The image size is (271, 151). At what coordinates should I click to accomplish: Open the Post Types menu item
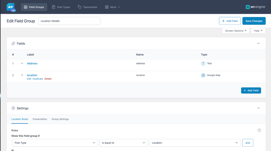(x=61, y=7)
